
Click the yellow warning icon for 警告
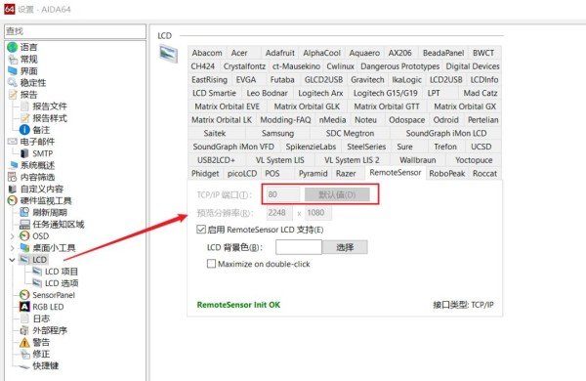[x=24, y=343]
